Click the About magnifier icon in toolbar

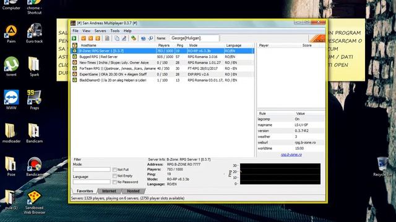[x=150, y=38]
